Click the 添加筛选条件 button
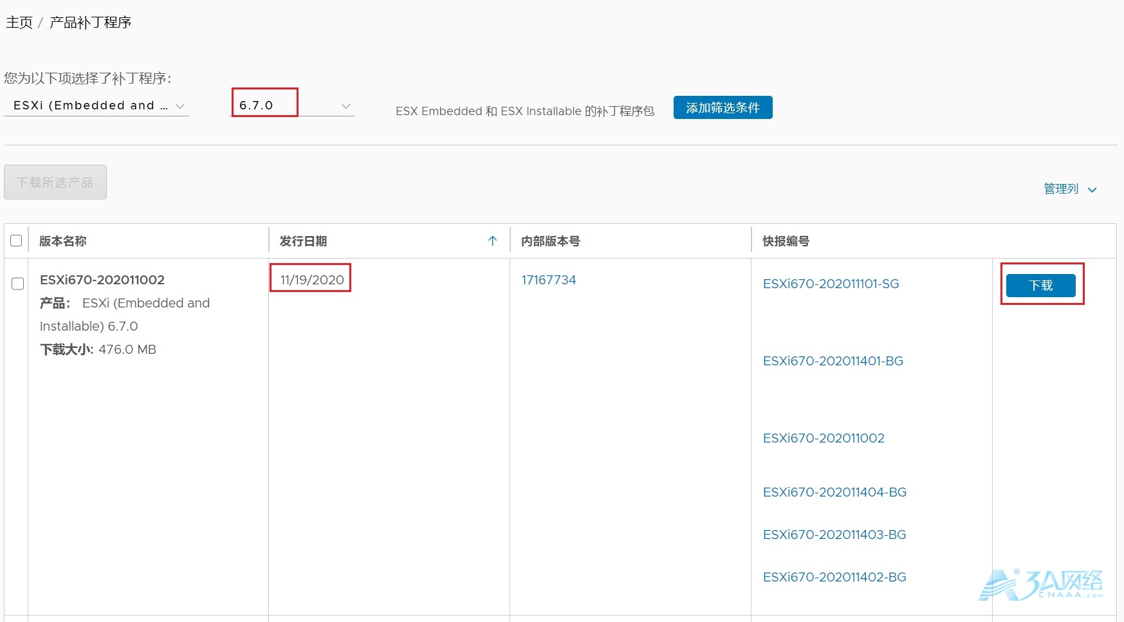Screen dimensions: 1124x622 tap(723, 107)
